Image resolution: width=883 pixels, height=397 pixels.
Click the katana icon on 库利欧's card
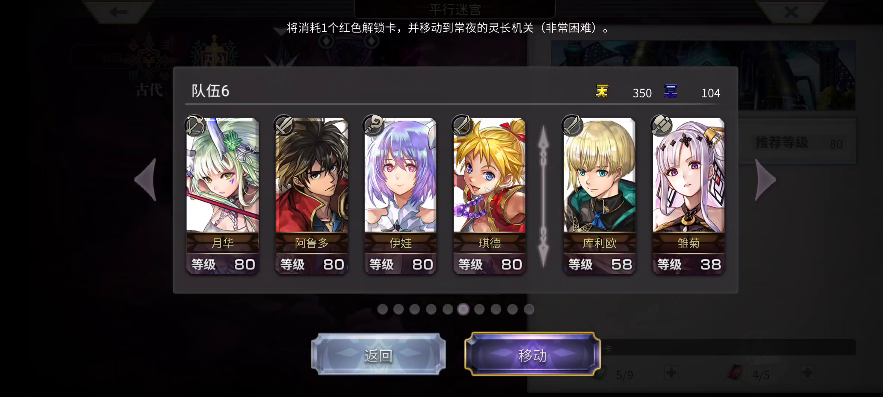point(572,126)
